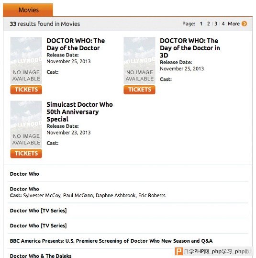This screenshot has height=258, width=256.
Task: Go to results page 4
Action: tap(223, 24)
